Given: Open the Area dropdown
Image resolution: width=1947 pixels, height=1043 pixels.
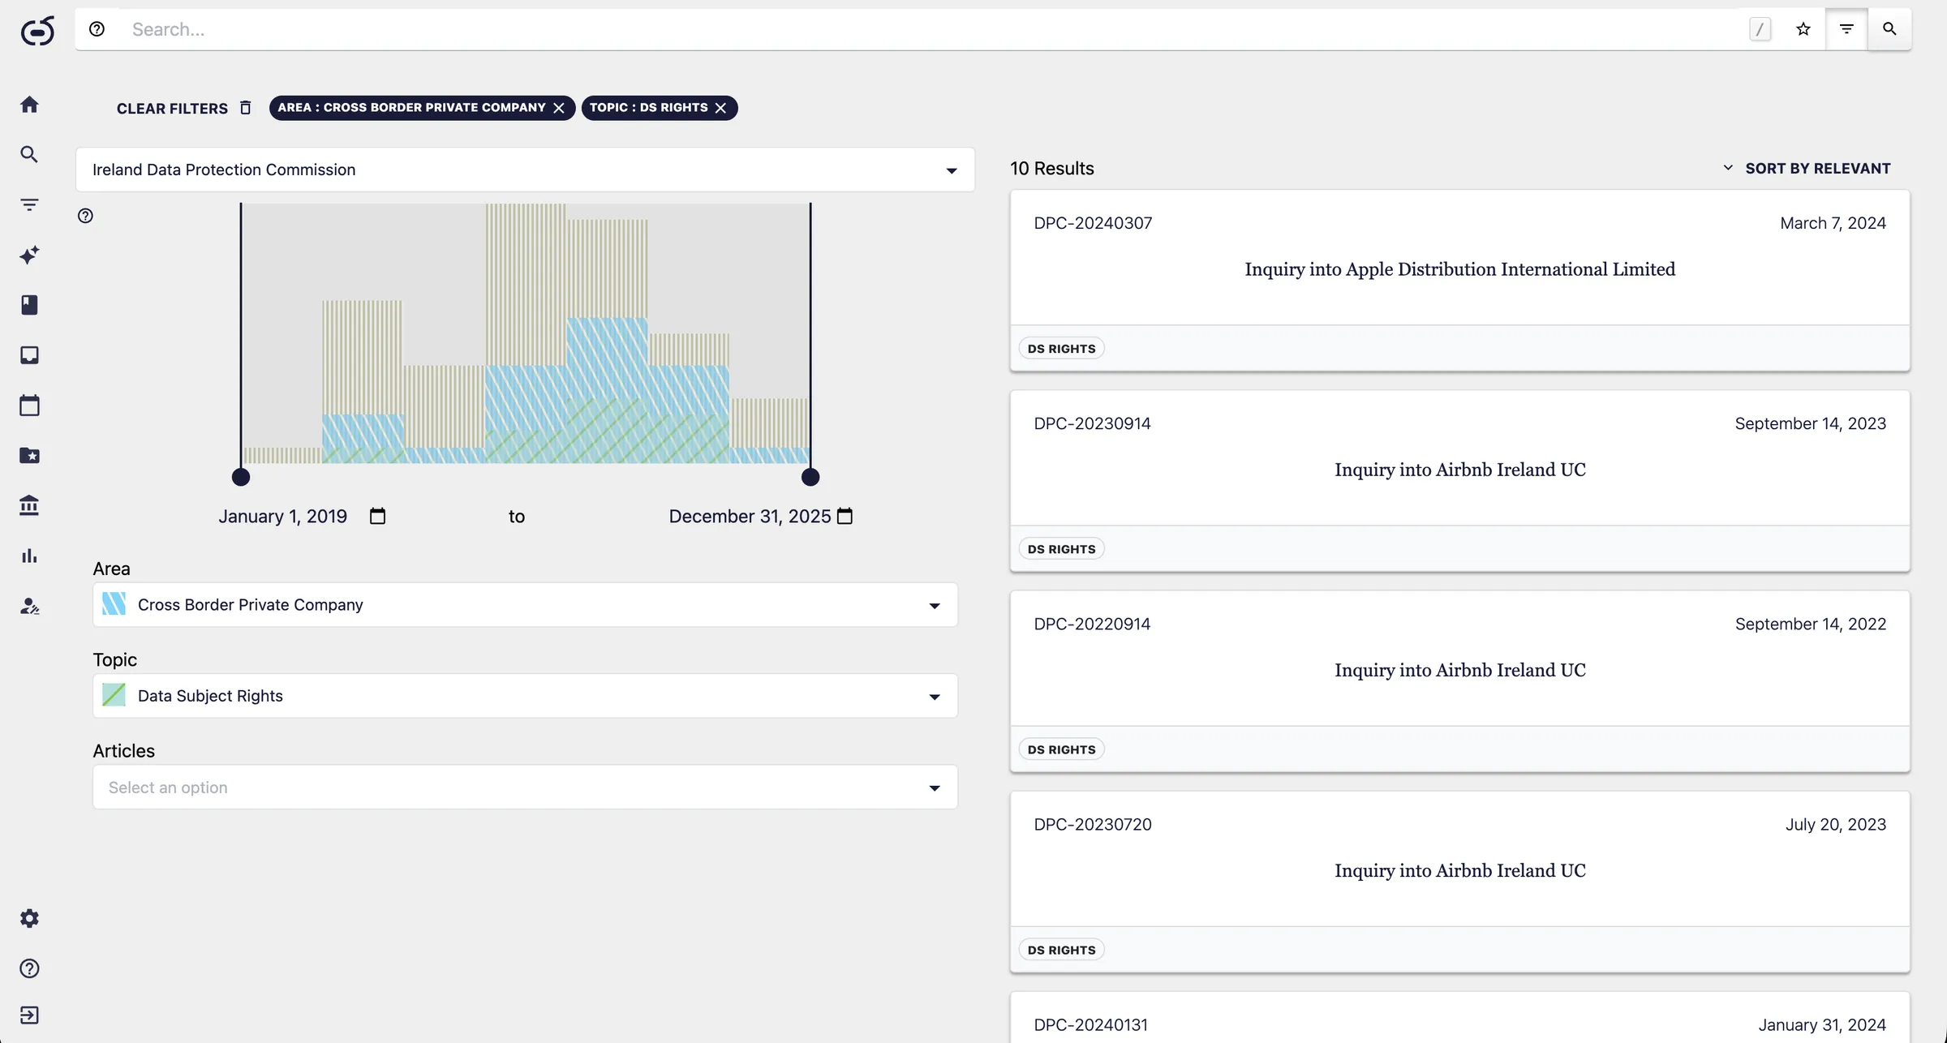Looking at the screenshot, I should pyautogui.click(x=525, y=604).
